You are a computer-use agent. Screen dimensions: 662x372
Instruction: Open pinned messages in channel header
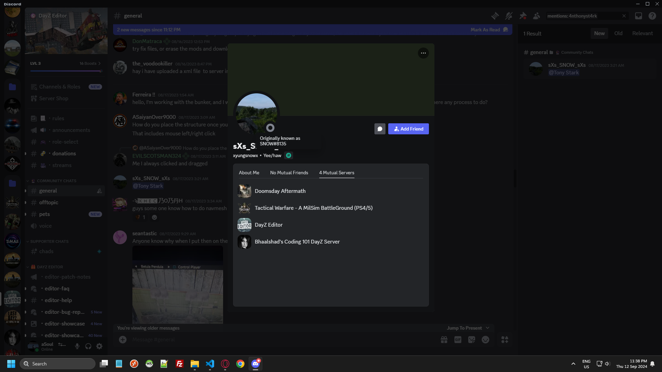pyautogui.click(x=523, y=16)
